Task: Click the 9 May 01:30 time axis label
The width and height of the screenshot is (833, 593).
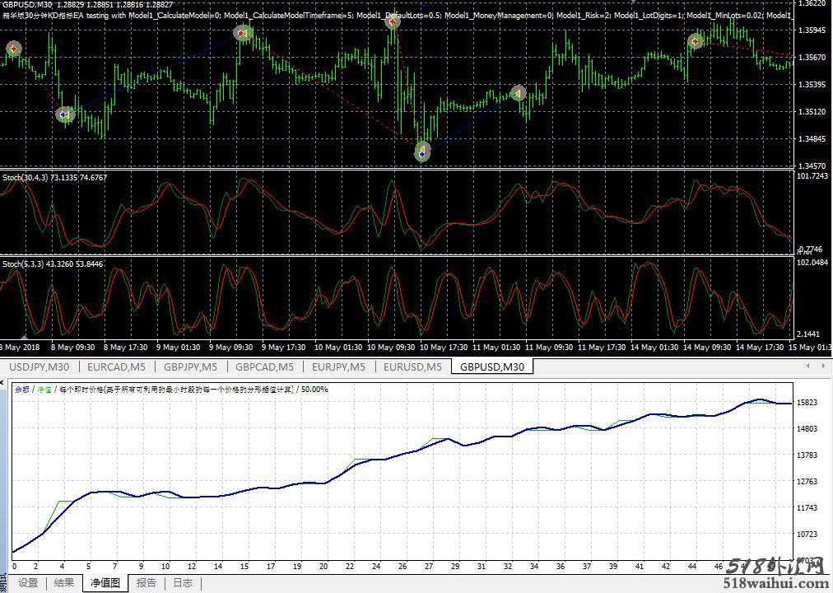Action: (178, 348)
